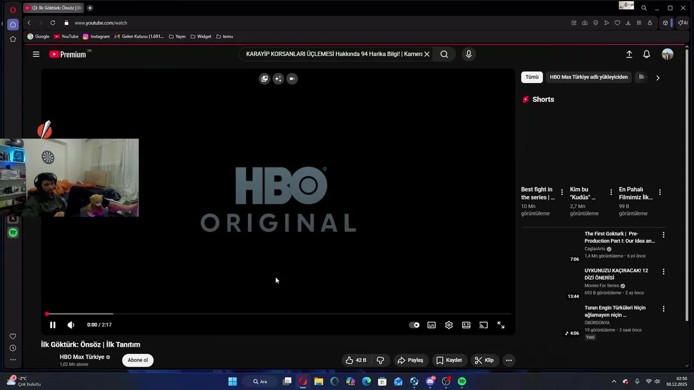Click the address bar URL
This screenshot has height=390, width=694.
coord(101,23)
